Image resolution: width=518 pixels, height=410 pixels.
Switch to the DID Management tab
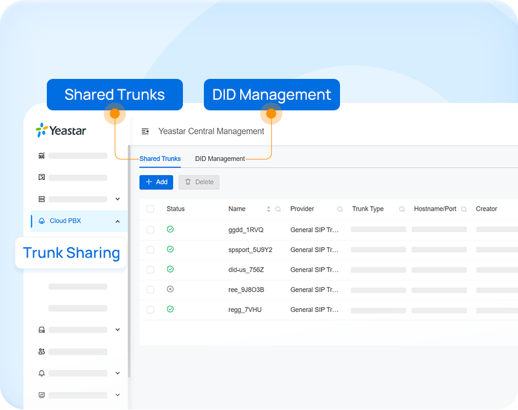[219, 158]
